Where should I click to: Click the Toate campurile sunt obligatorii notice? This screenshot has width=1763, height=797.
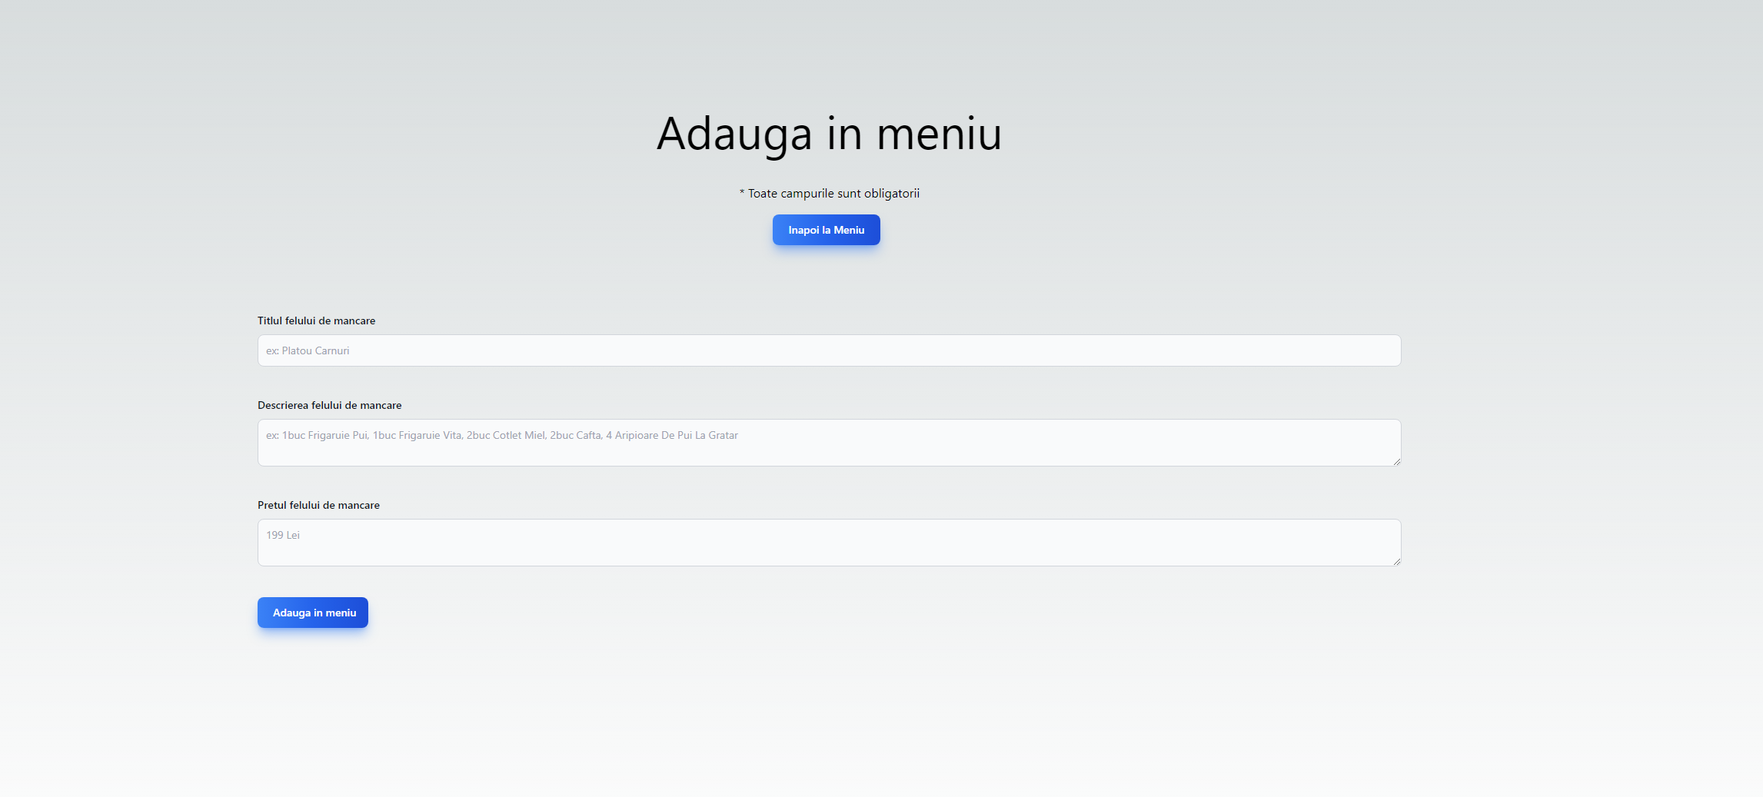(830, 193)
